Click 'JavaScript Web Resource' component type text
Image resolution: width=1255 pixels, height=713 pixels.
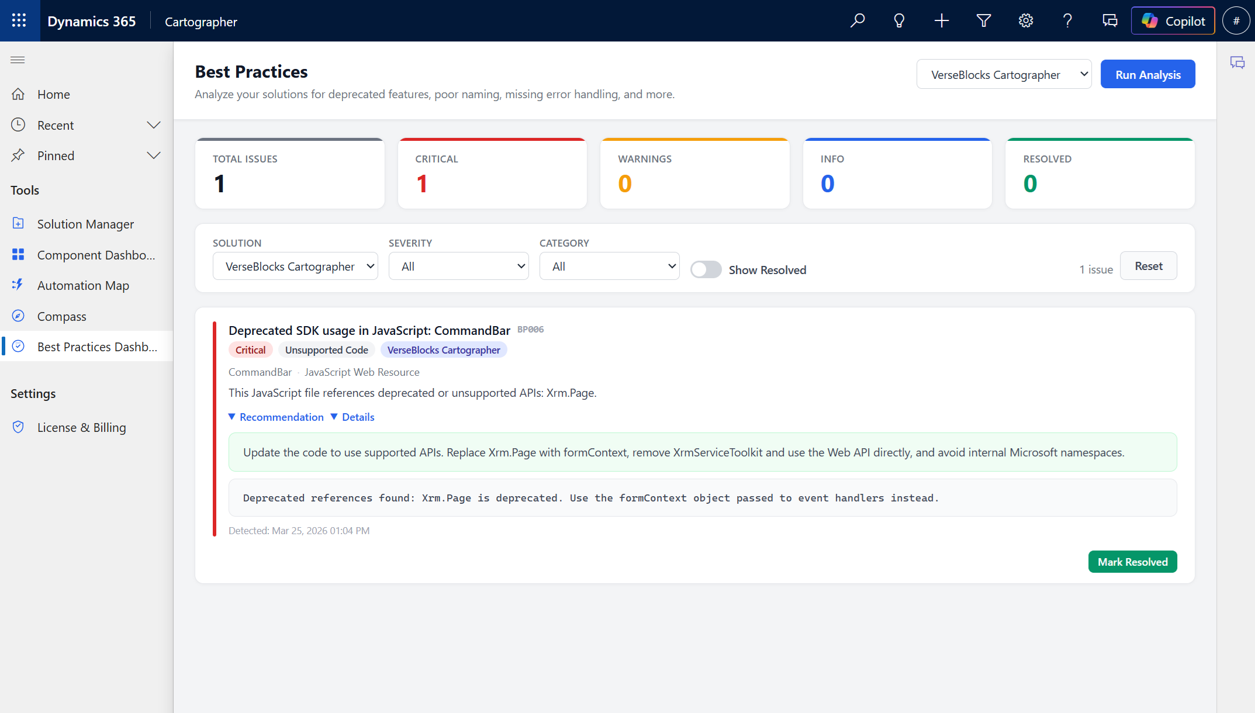coord(362,372)
